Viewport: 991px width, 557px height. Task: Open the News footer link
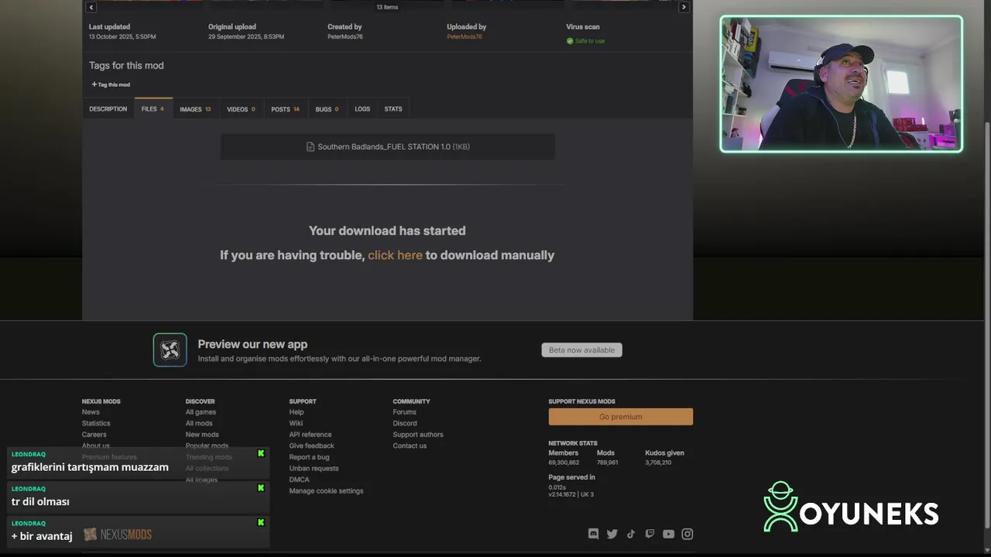pyautogui.click(x=91, y=412)
